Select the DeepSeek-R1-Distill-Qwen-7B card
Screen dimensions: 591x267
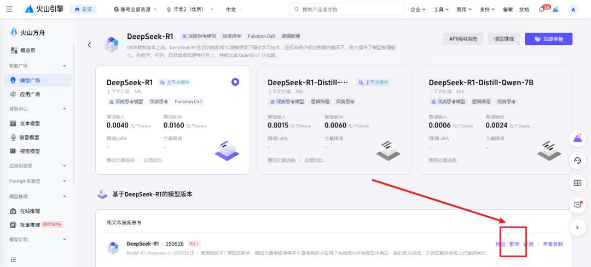click(495, 120)
